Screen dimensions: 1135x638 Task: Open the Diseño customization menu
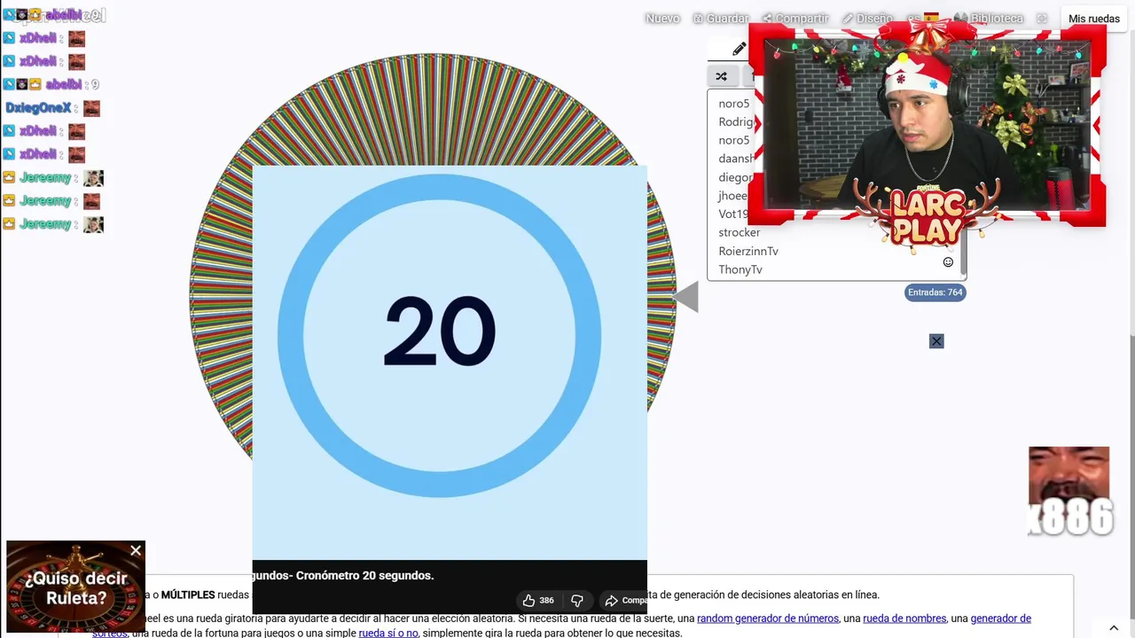point(867,19)
